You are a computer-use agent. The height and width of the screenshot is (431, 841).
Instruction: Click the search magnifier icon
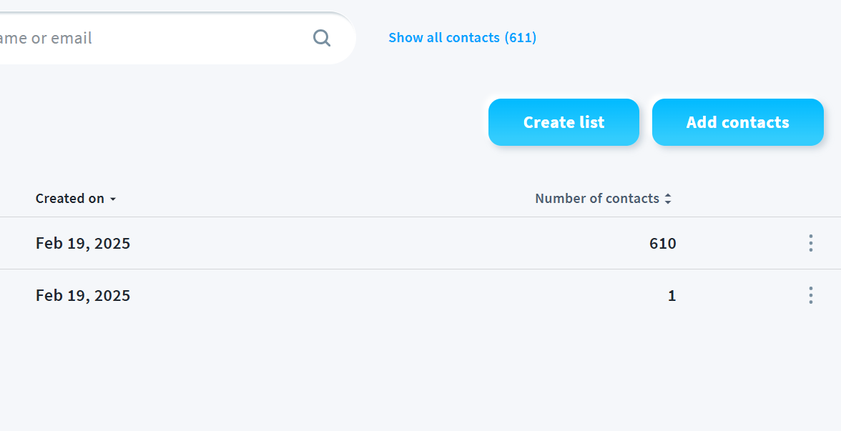[322, 38]
